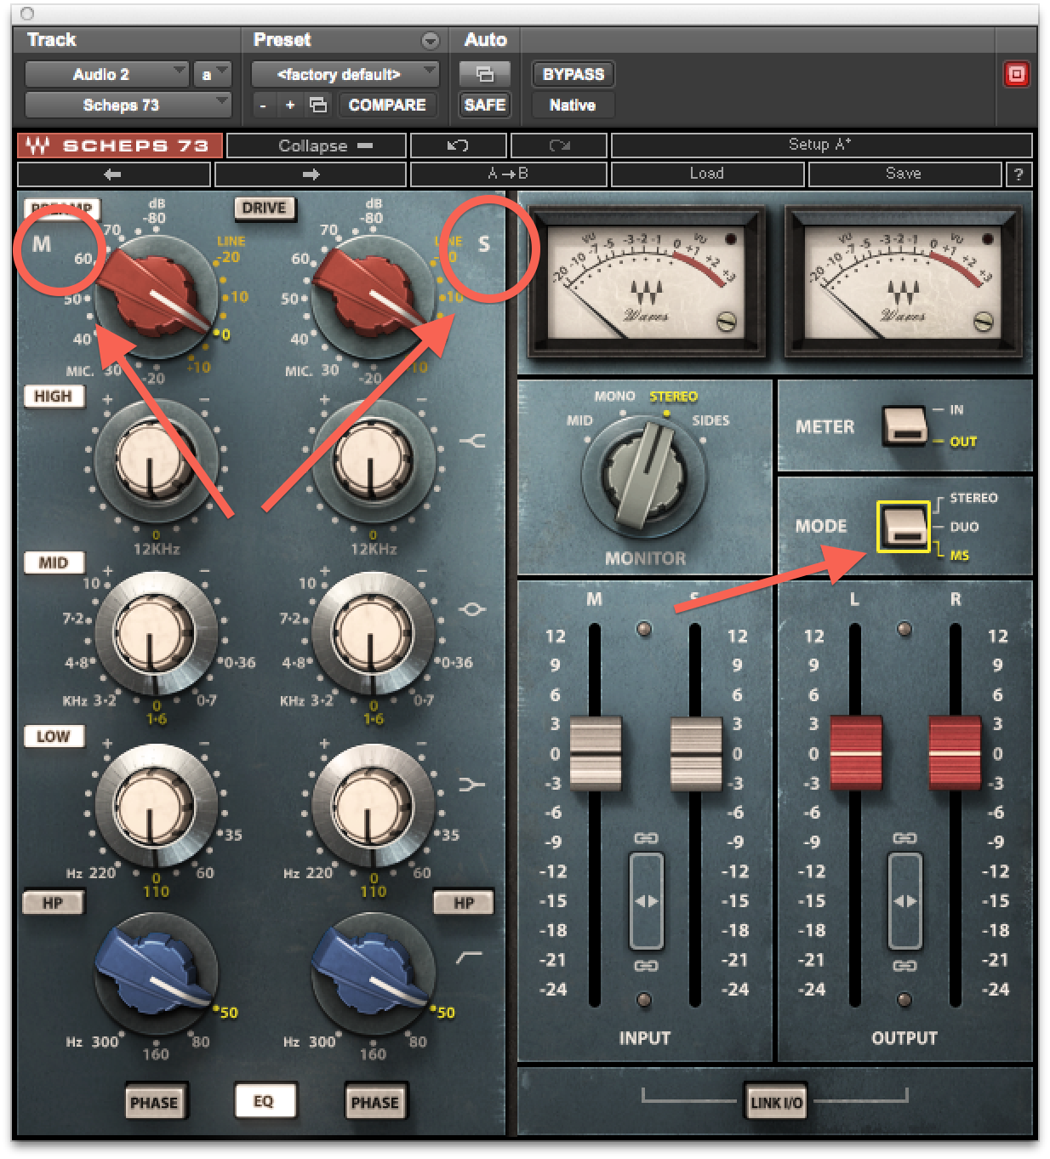The height and width of the screenshot is (1159, 1050).
Task: Click the A→B copy button
Action: click(509, 174)
